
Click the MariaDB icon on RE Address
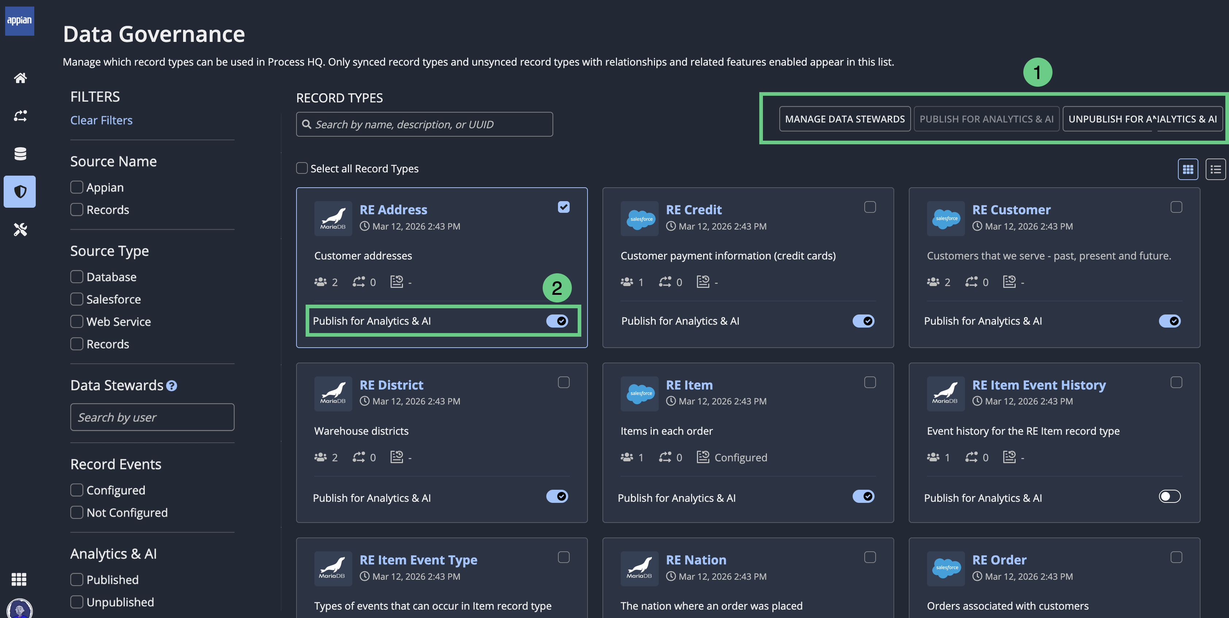333,218
